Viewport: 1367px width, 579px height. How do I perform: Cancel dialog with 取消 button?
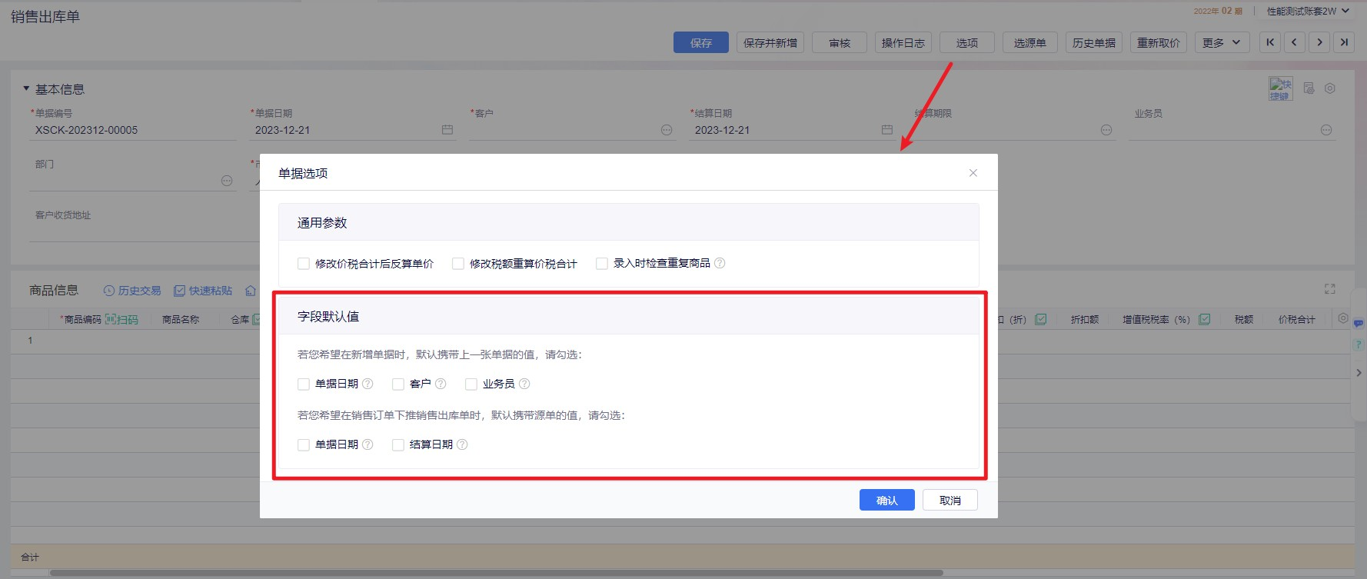[x=950, y=500]
